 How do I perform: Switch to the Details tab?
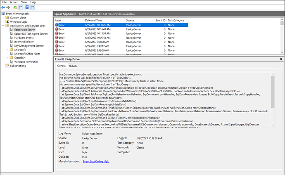[73, 66]
